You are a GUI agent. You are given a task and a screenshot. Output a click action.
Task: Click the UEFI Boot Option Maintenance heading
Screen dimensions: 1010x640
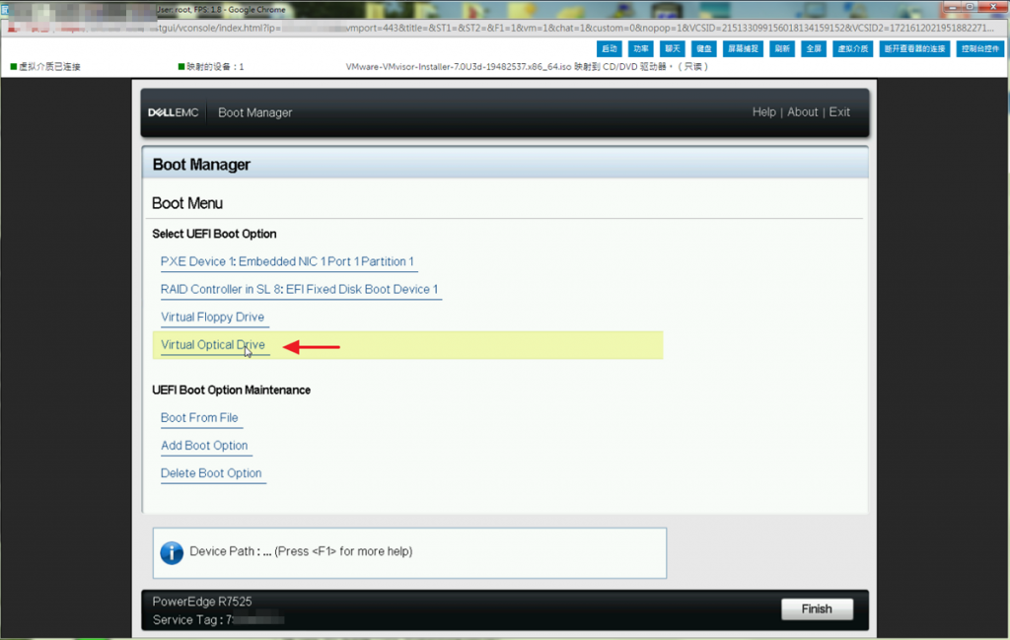click(231, 391)
